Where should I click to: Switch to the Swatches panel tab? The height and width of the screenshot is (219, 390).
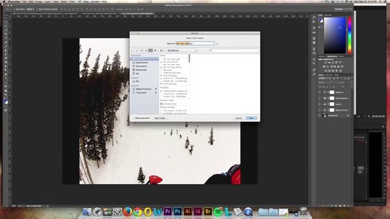328,15
